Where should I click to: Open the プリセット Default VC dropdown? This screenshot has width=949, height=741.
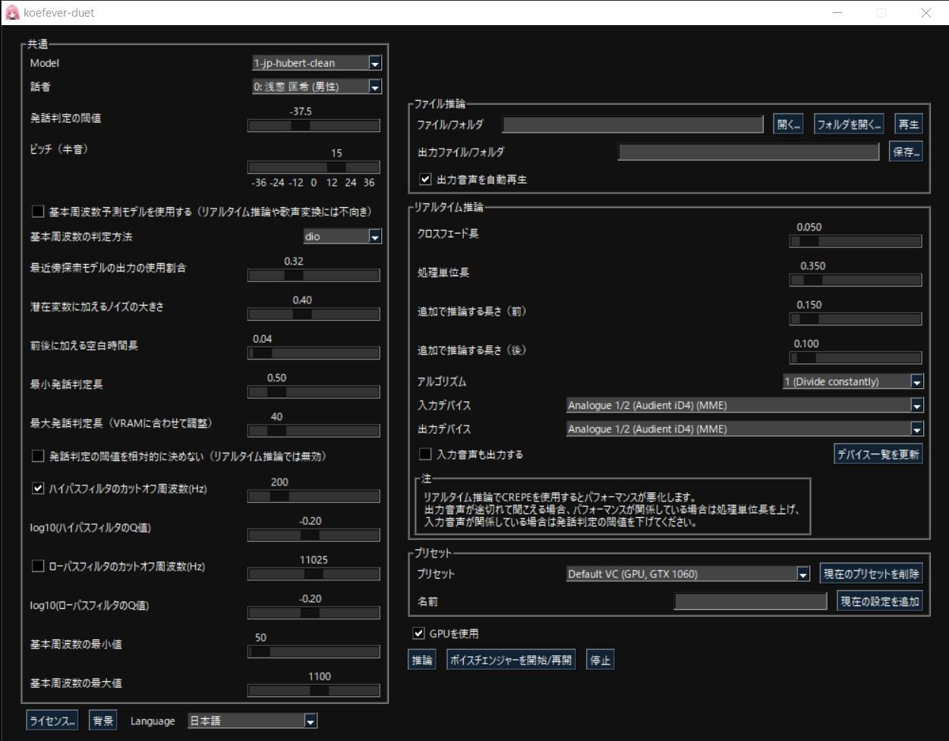(688, 574)
